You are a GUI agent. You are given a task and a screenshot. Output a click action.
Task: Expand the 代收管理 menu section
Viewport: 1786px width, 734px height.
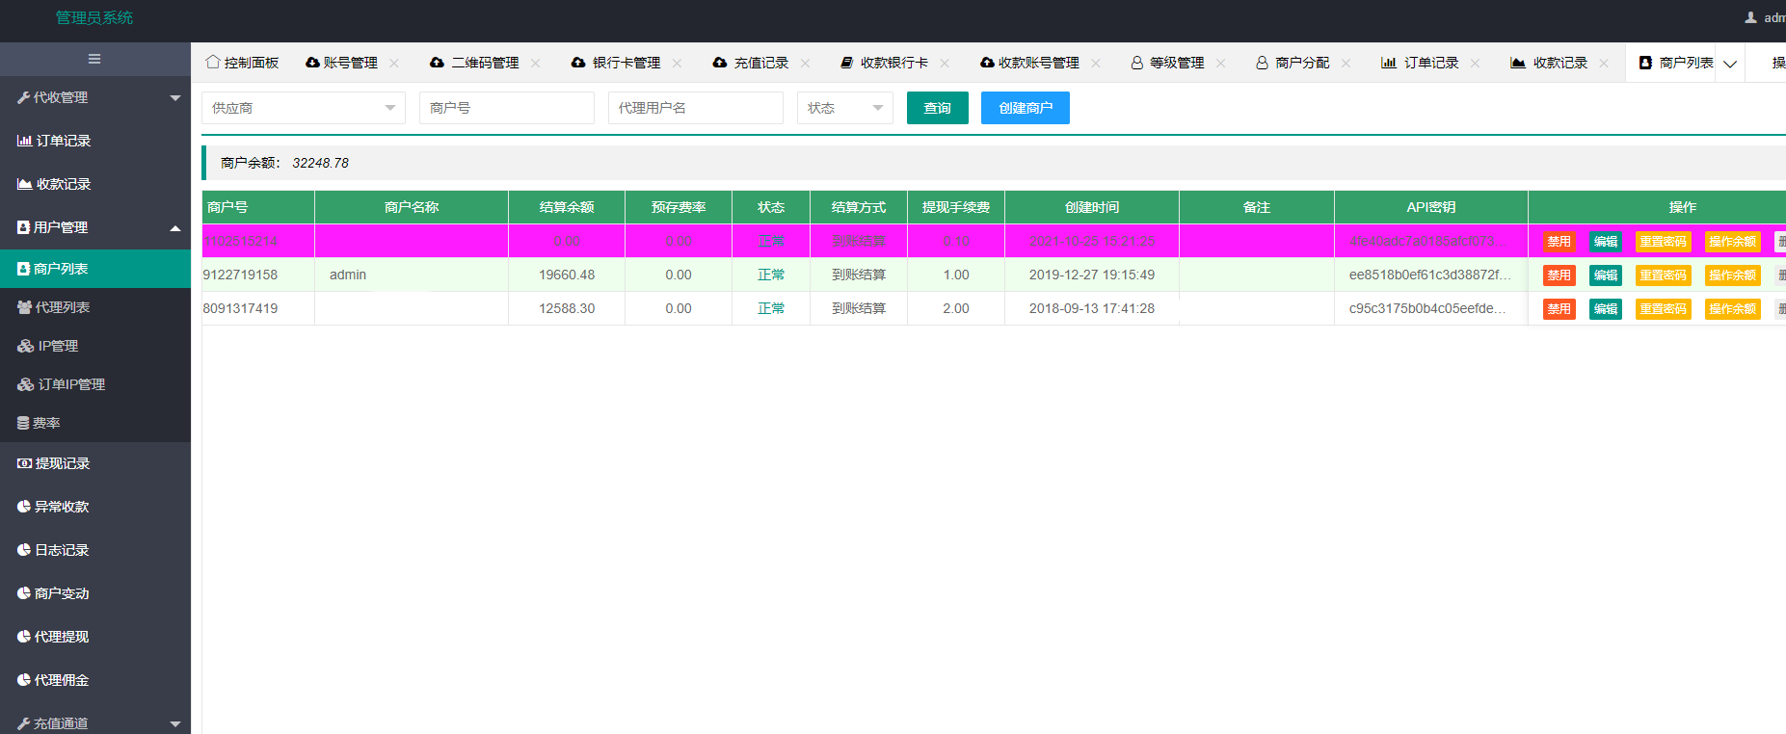point(95,97)
